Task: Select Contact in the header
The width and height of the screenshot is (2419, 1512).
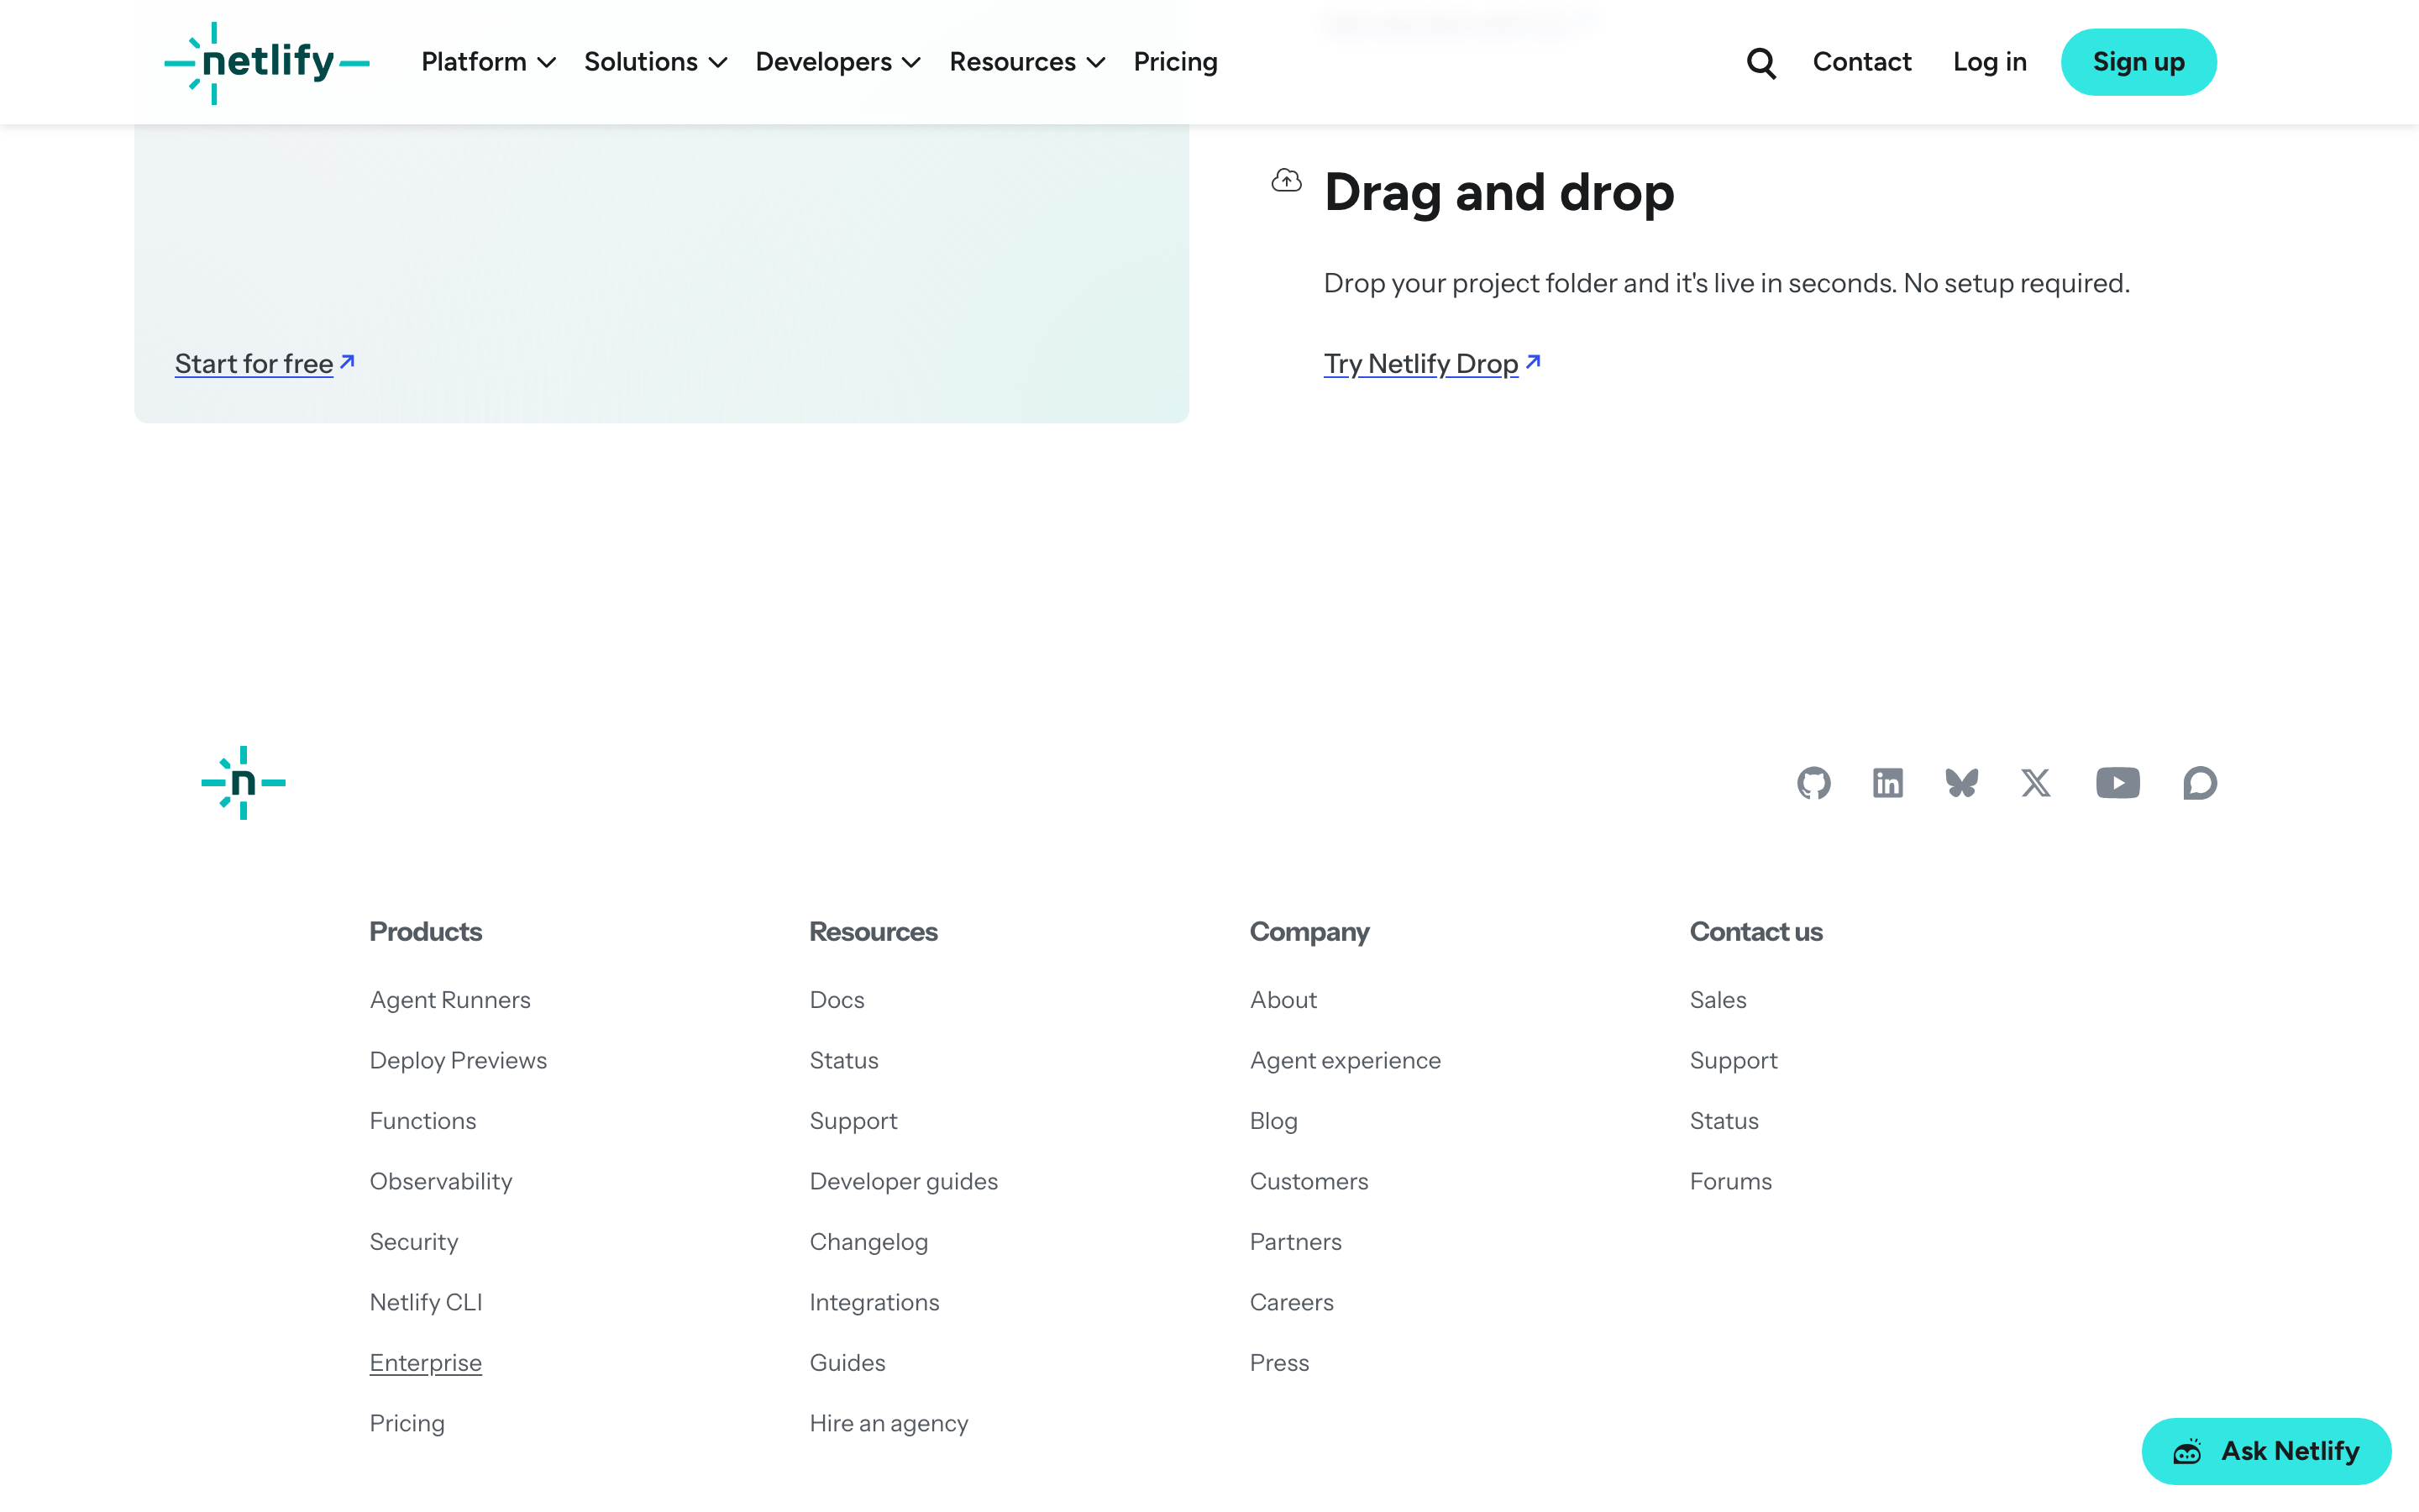Action: pos(1861,62)
